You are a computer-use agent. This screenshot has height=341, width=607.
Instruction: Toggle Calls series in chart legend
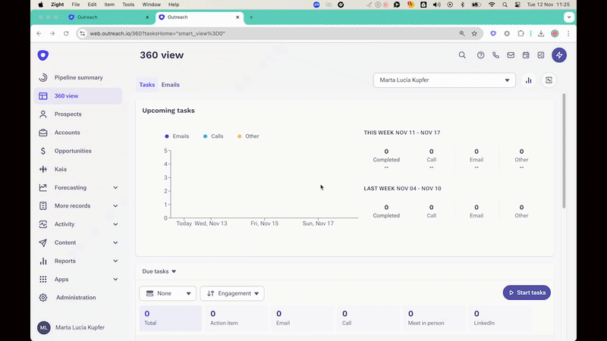(x=213, y=136)
